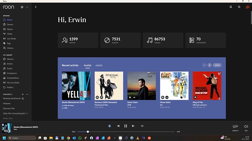Select the Node X zone icon
This screenshot has height=141, width=252.
[x=235, y=126]
